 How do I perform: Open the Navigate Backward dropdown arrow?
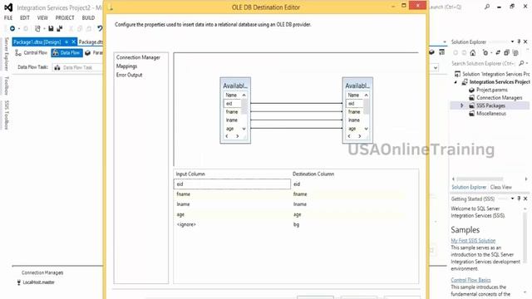19,29
